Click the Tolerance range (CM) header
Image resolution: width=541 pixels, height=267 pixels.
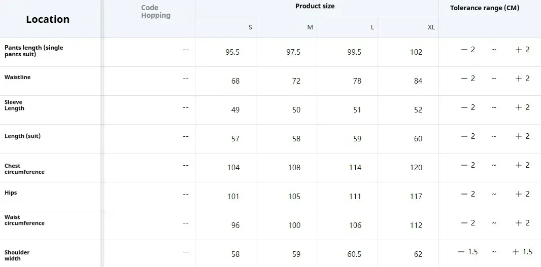[x=485, y=8]
